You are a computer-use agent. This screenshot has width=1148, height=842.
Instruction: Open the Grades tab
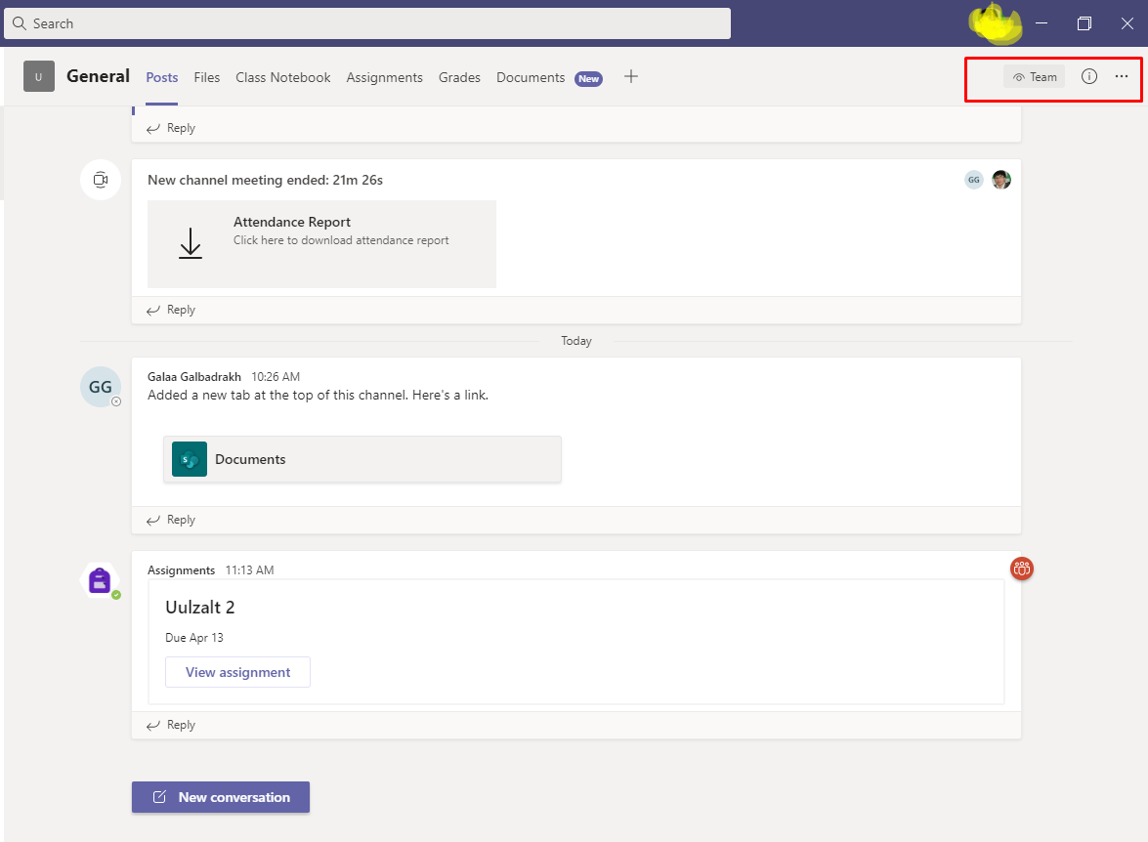[459, 77]
